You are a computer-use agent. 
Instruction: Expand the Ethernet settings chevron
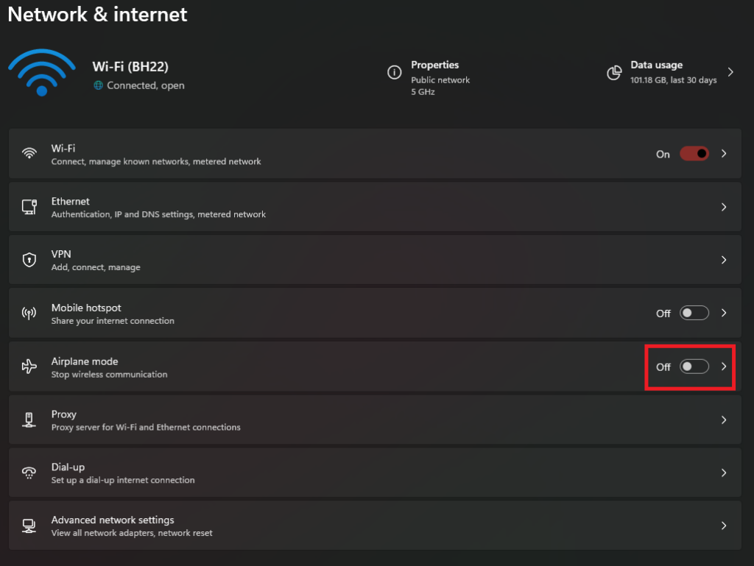point(724,207)
